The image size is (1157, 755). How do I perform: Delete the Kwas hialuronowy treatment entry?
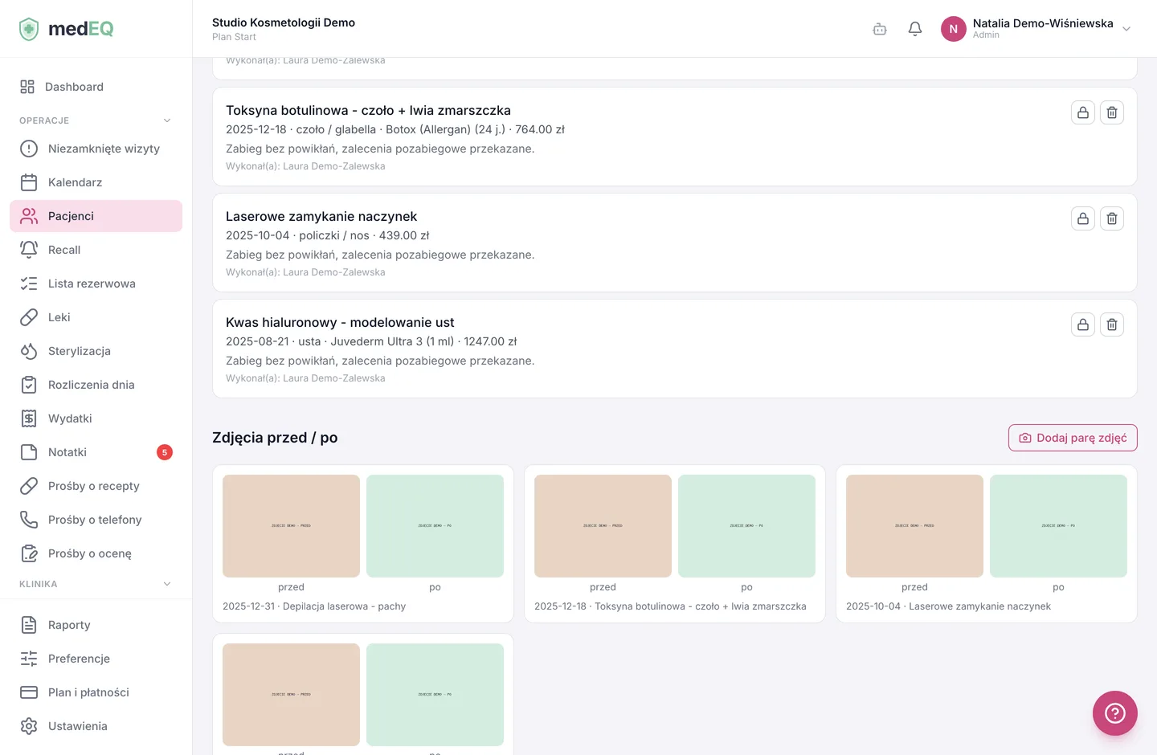(x=1112, y=324)
